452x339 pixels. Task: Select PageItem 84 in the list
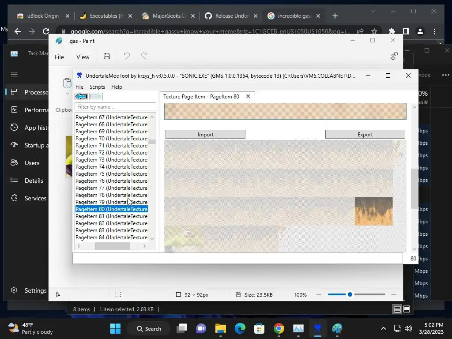112,237
